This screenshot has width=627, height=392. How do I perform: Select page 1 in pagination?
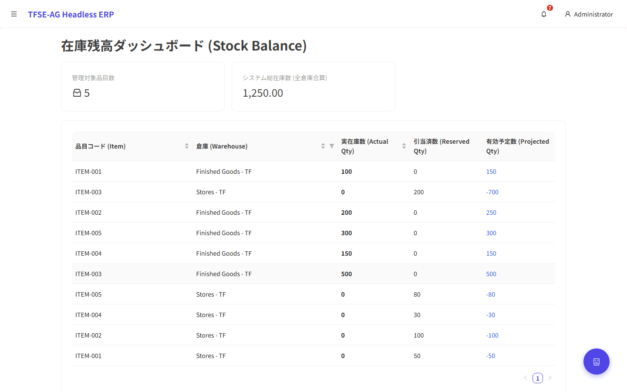(538, 378)
